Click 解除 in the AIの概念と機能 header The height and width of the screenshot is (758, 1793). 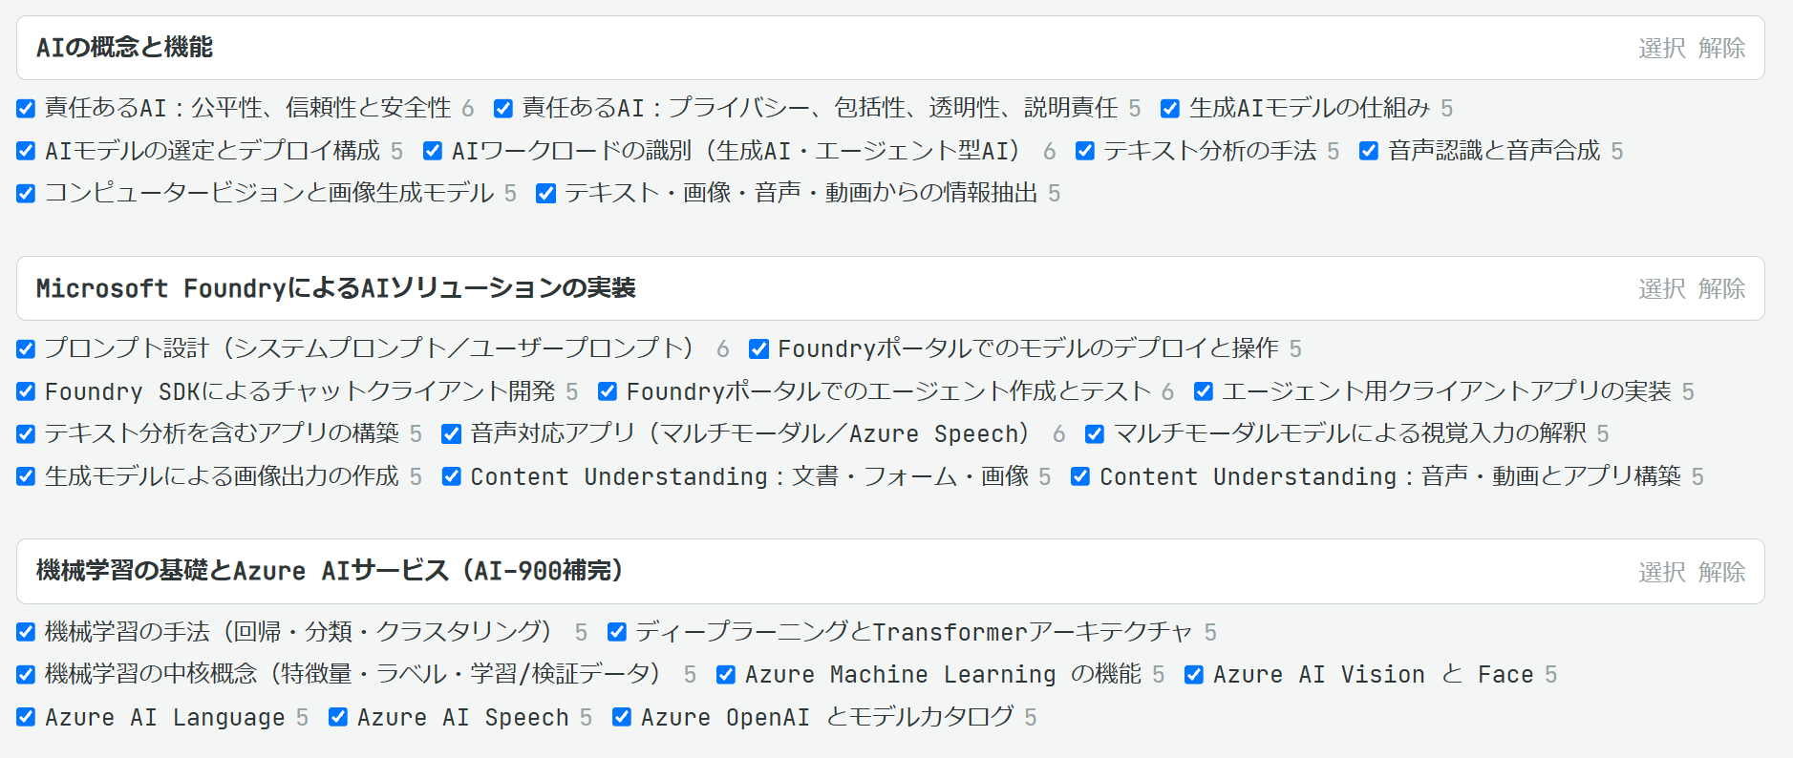click(1722, 48)
